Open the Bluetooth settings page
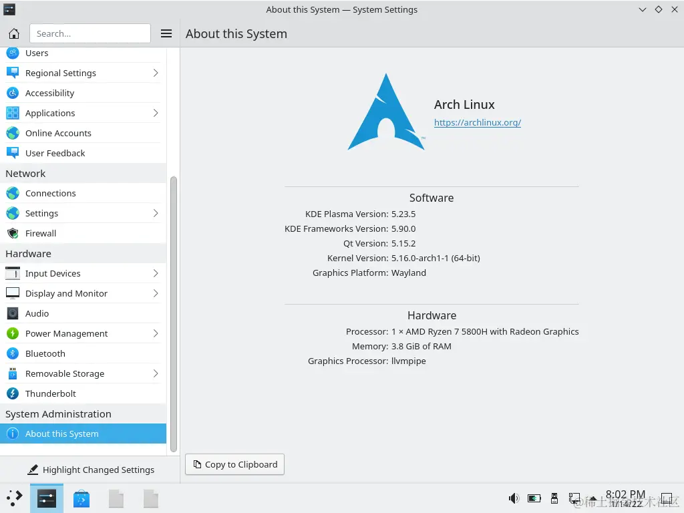Image resolution: width=684 pixels, height=513 pixels. click(x=45, y=353)
